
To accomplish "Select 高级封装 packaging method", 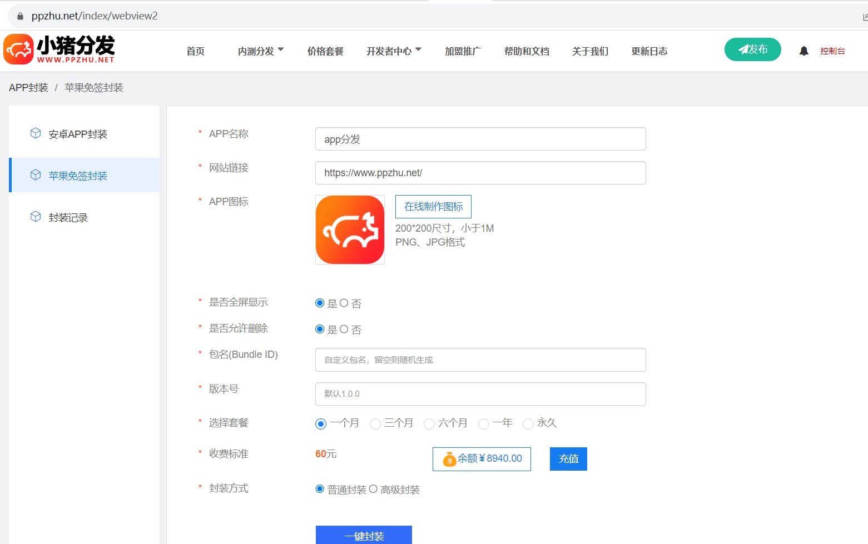I will coord(373,489).
